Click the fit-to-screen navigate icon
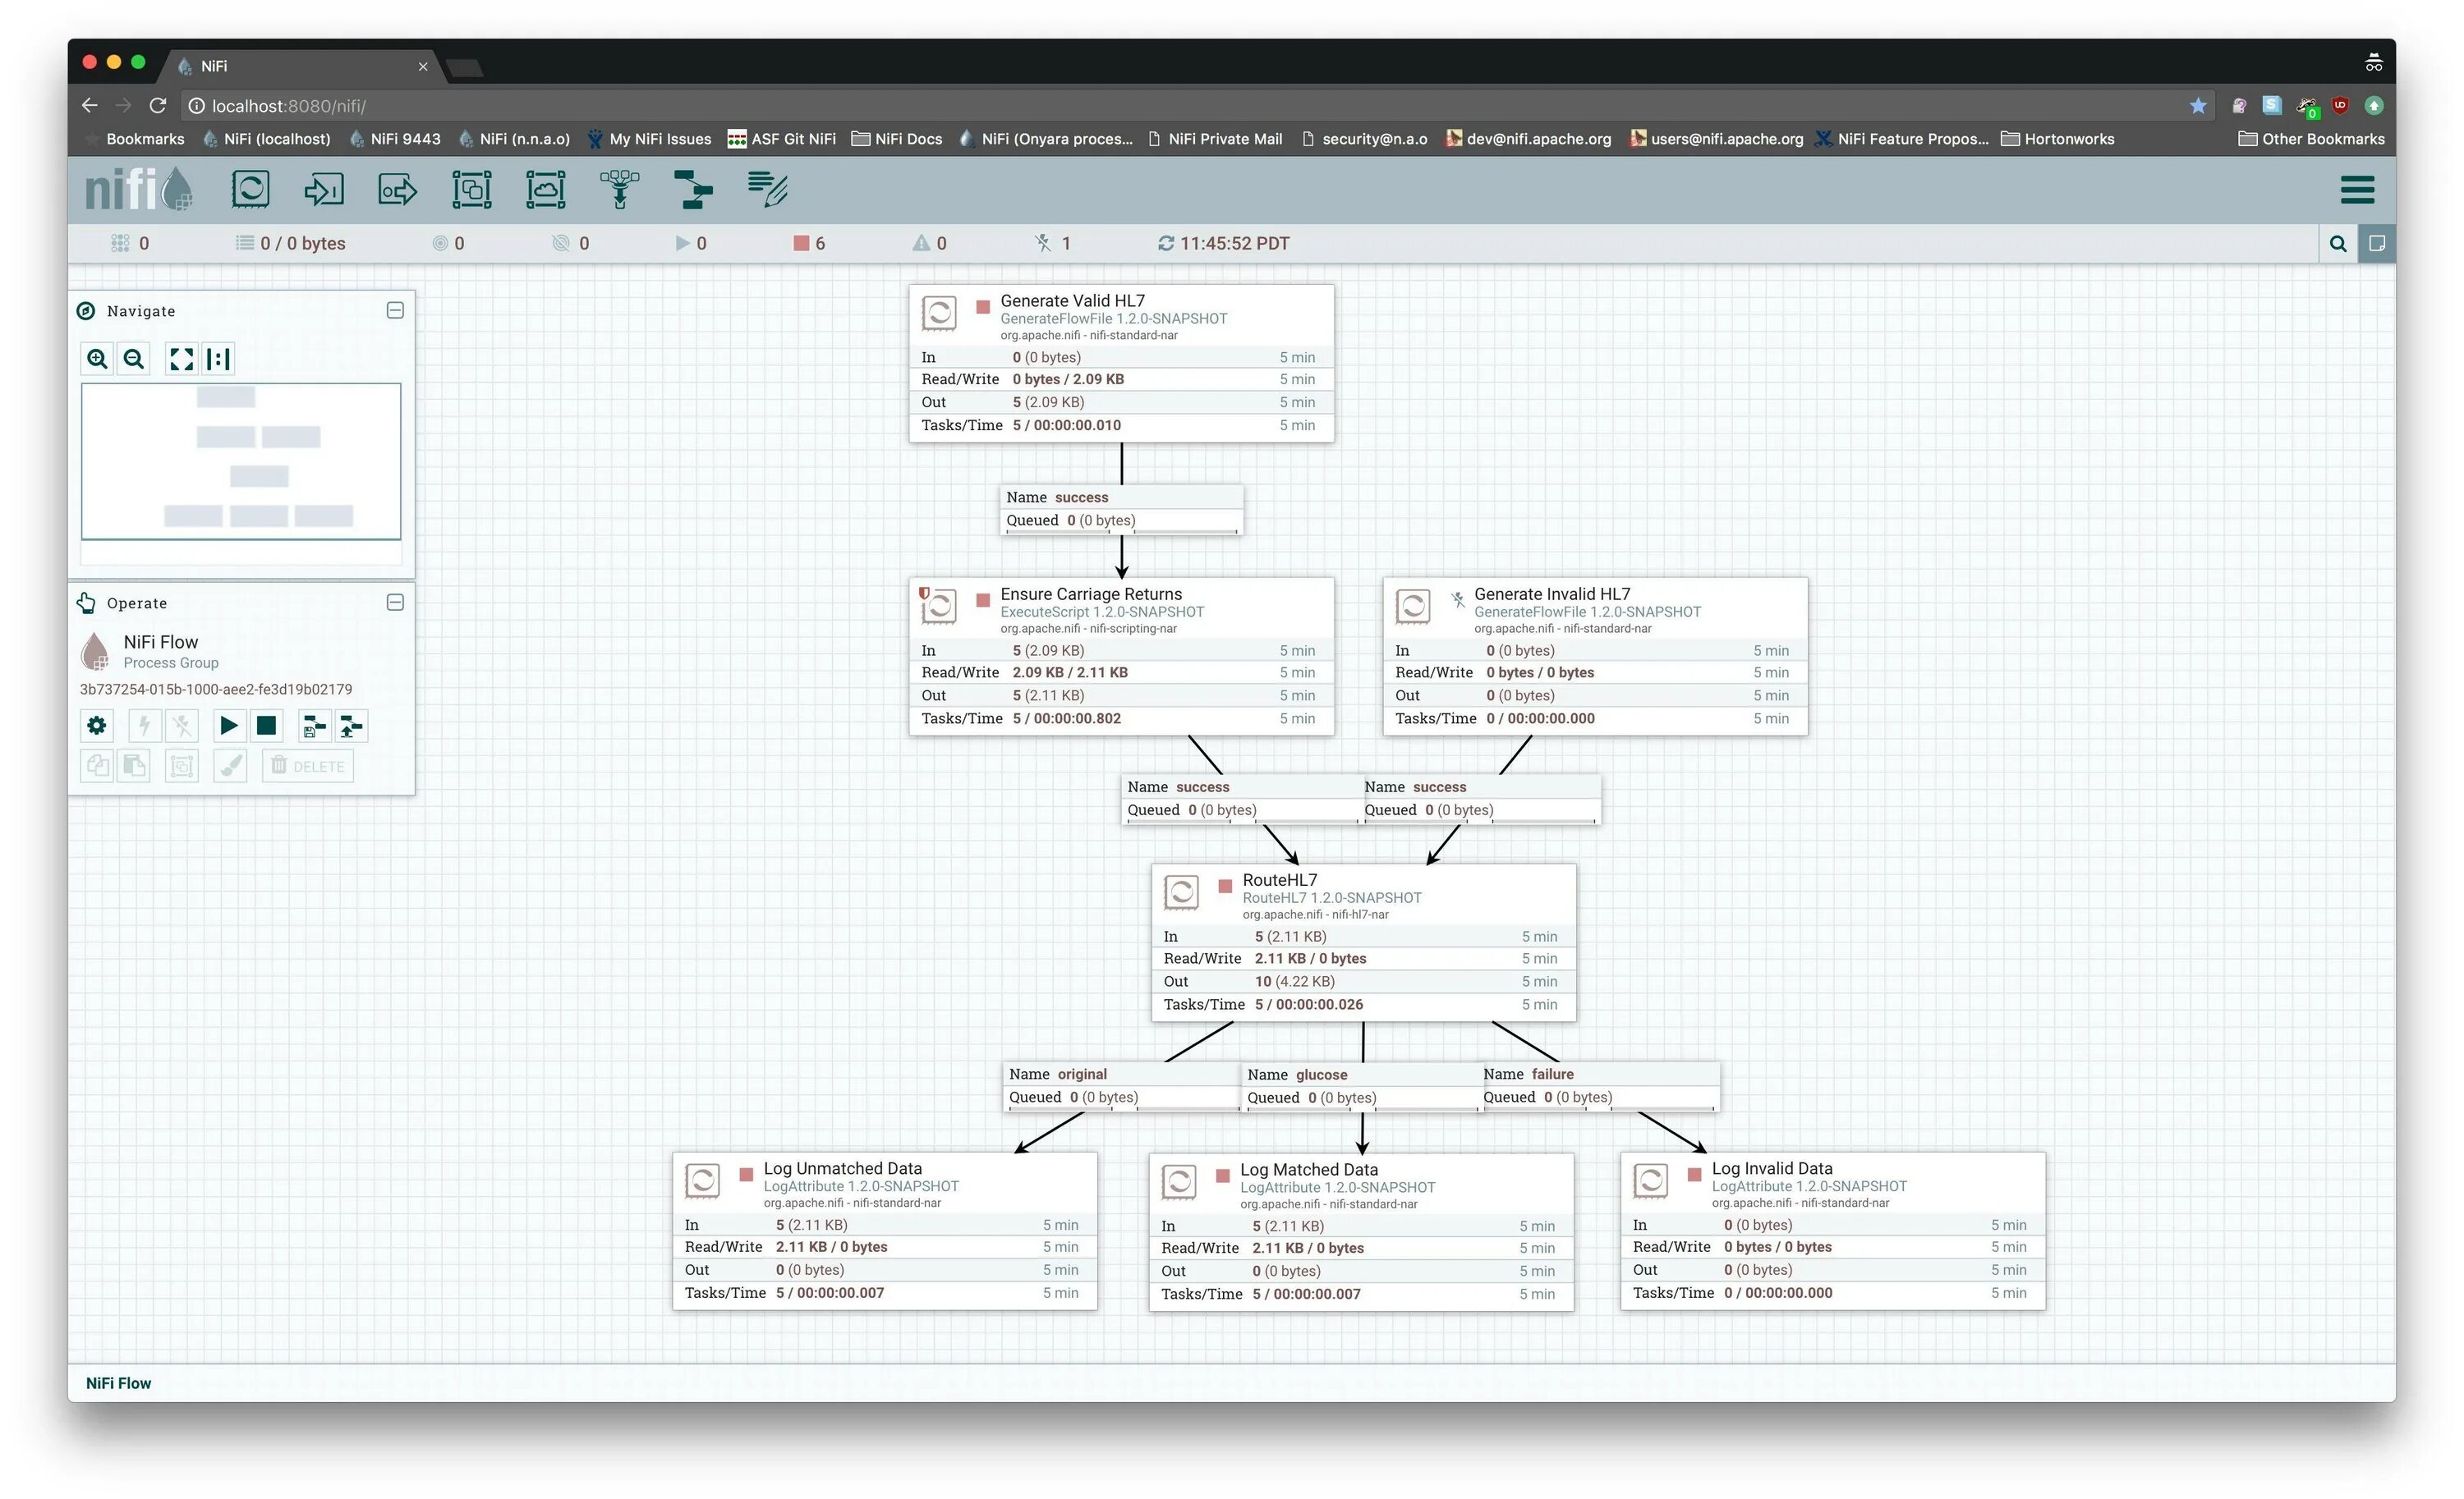The height and width of the screenshot is (1499, 2464). (181, 359)
